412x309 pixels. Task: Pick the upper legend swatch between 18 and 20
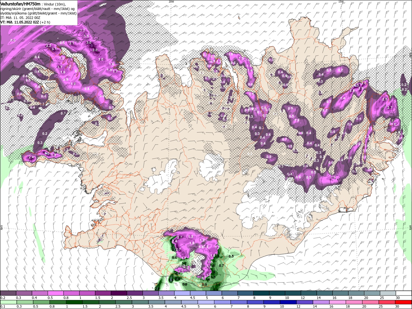coord(357,293)
